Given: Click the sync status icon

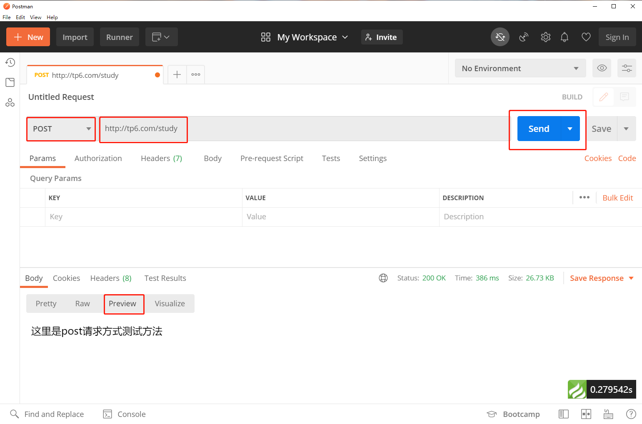Looking at the screenshot, I should (500, 37).
